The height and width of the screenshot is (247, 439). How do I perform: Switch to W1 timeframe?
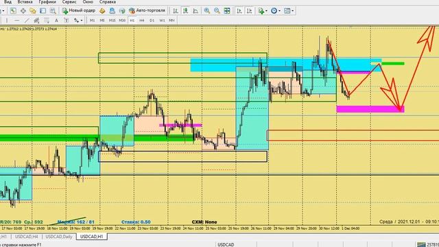[x=162, y=21]
